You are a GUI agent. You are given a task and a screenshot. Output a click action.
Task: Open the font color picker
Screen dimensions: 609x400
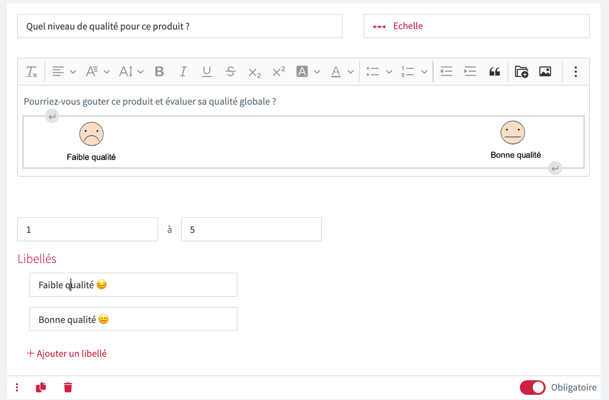pyautogui.click(x=336, y=72)
